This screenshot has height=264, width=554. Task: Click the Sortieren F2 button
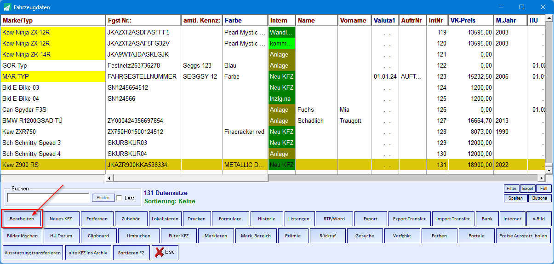coord(131,253)
